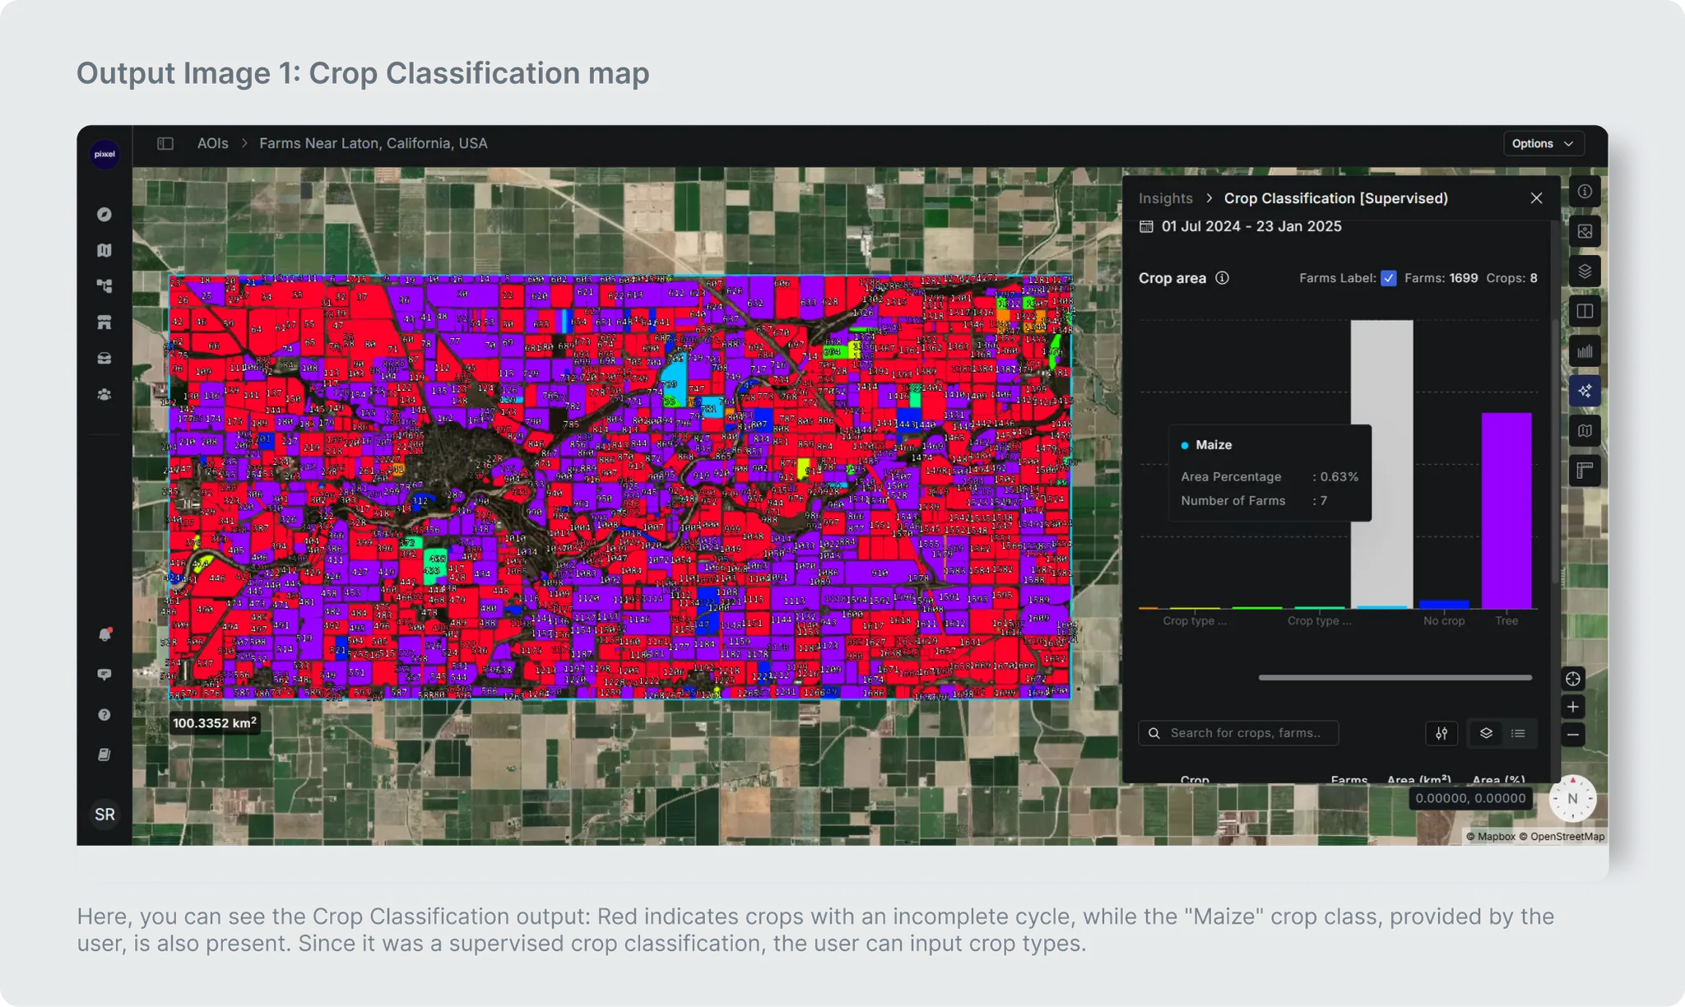The image size is (1685, 1007).
Task: Open the map layers stack icon
Action: point(1585,271)
